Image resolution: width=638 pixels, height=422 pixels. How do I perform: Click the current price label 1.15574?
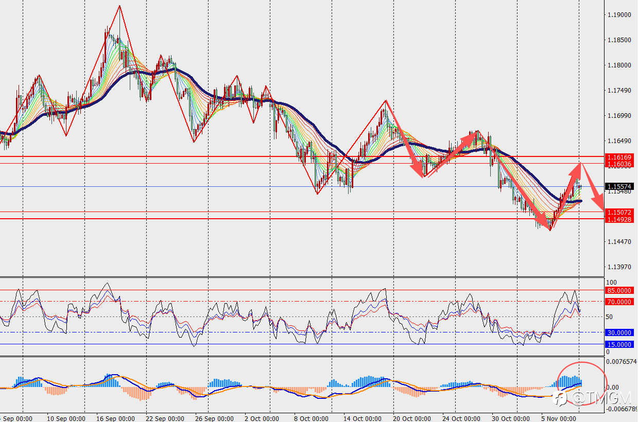coord(619,186)
